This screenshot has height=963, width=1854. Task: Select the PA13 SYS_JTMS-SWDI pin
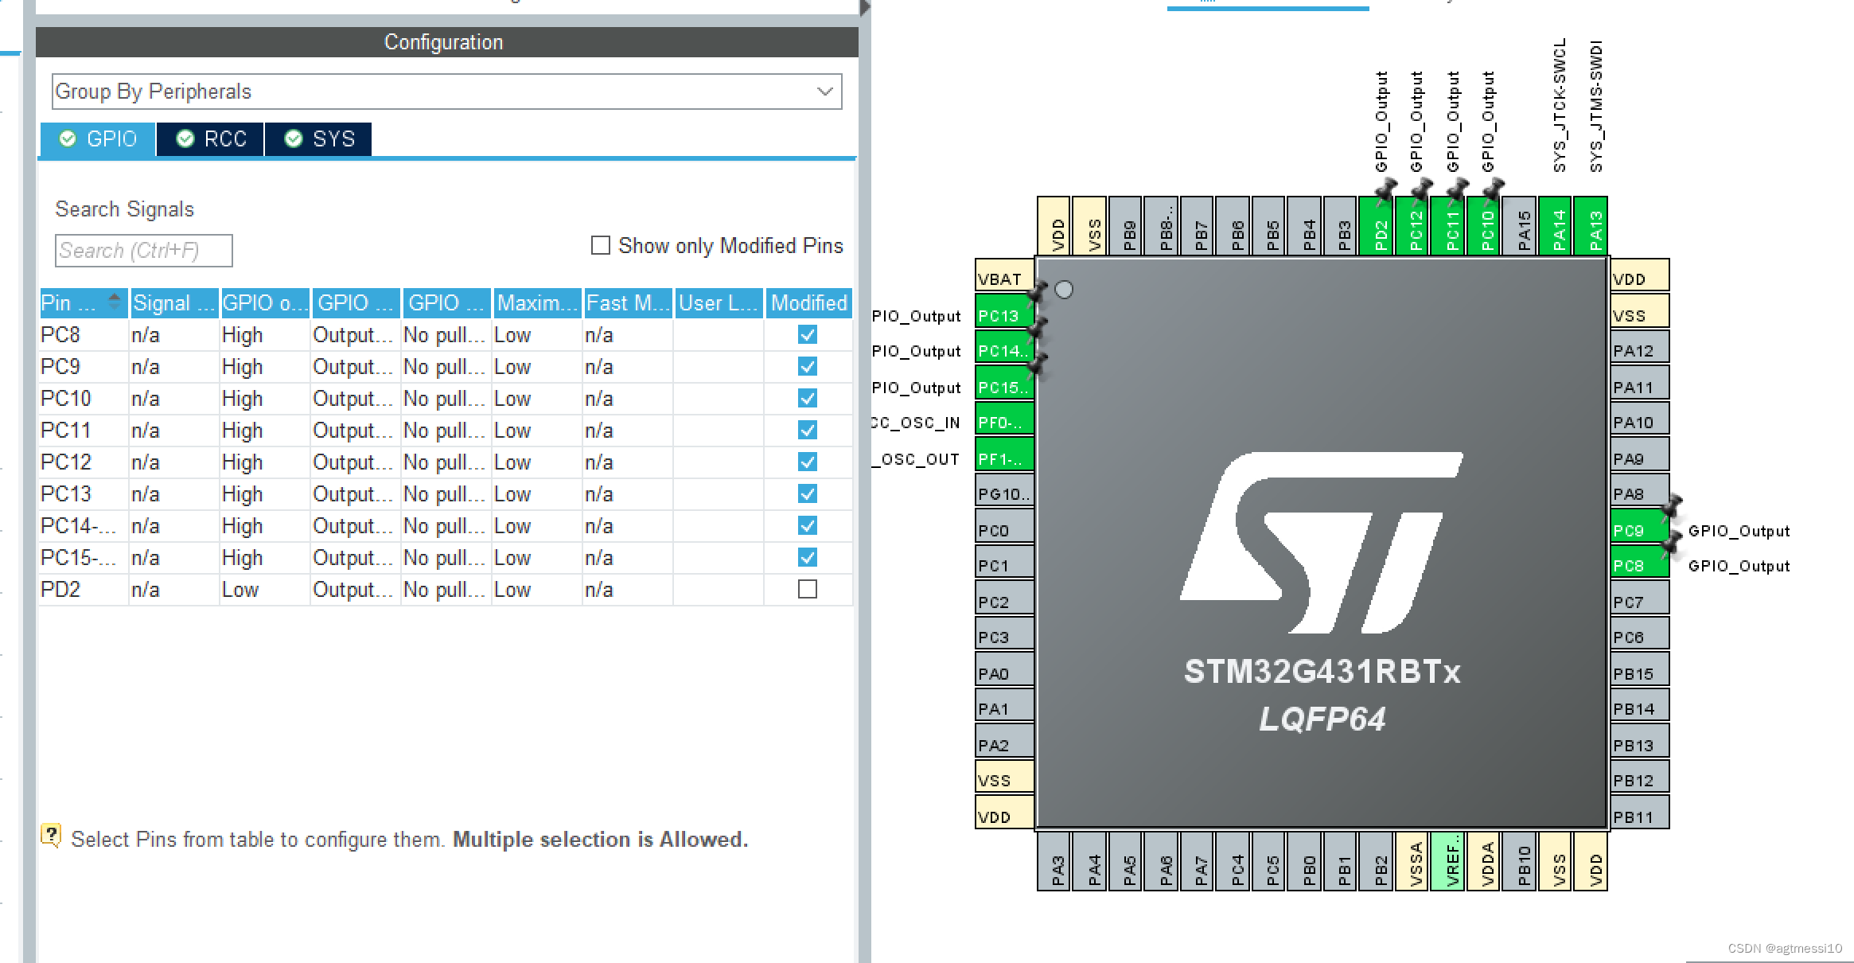(1592, 227)
